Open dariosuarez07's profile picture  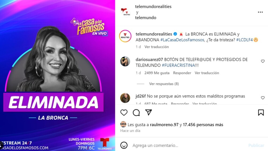(x=125, y=61)
